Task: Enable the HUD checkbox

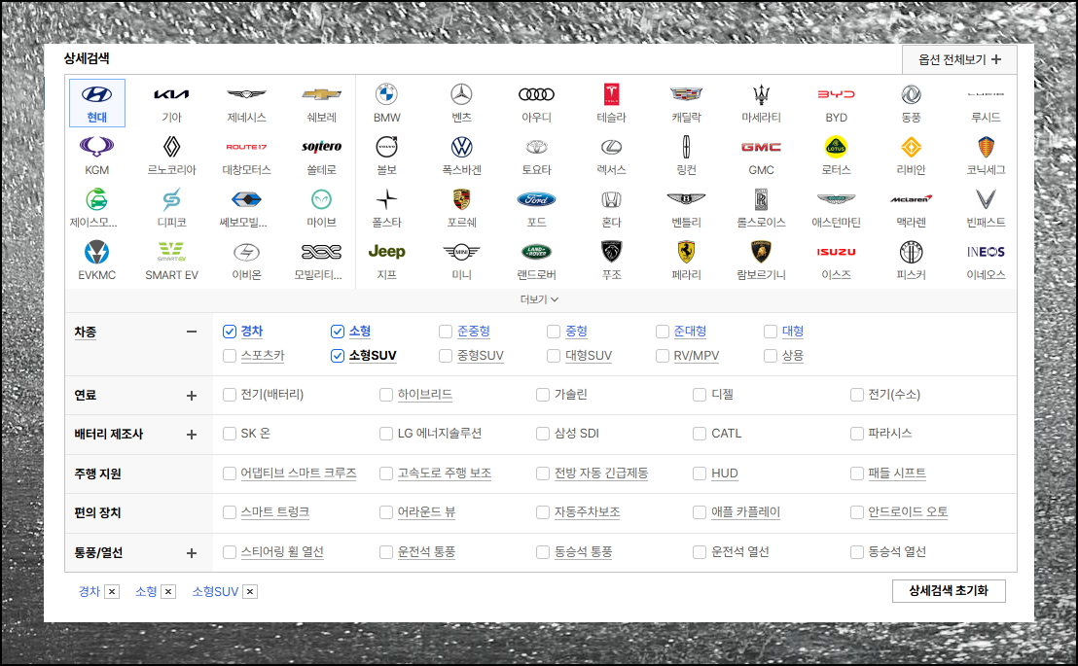Action: (x=700, y=473)
